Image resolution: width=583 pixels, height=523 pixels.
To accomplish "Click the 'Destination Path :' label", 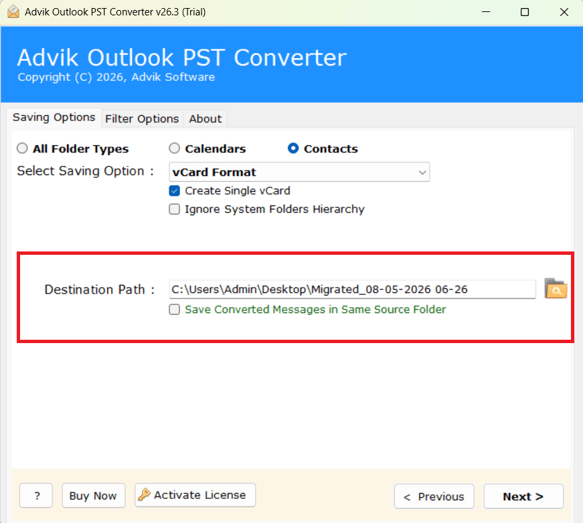I will (x=100, y=290).
